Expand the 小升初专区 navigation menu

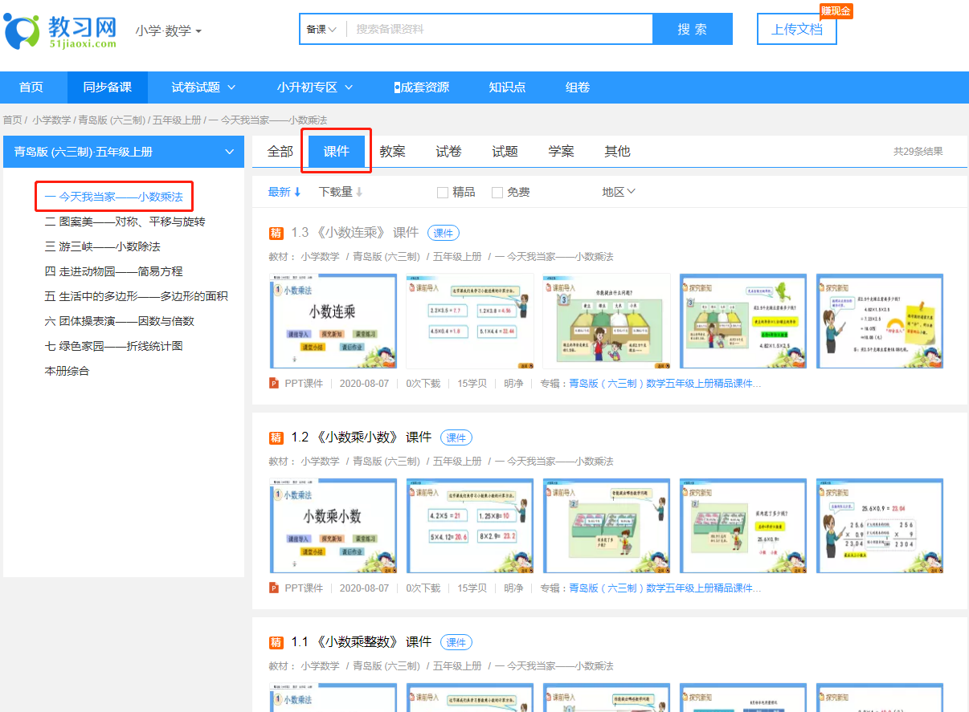coord(313,87)
